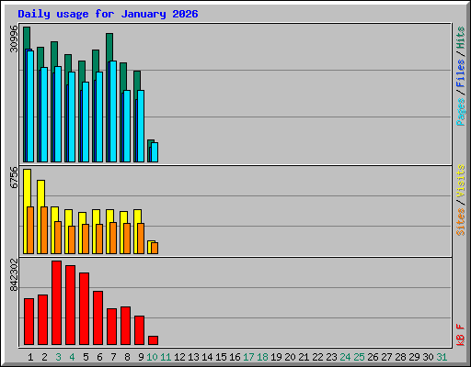Click the red KB bar for day 7
The image size is (471, 367).
click(x=111, y=327)
